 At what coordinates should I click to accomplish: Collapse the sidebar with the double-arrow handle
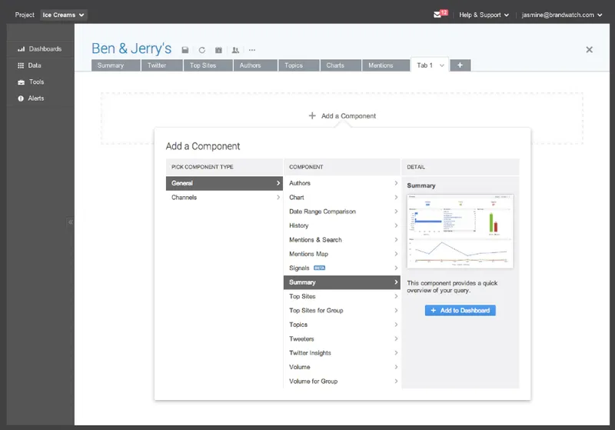tap(70, 222)
